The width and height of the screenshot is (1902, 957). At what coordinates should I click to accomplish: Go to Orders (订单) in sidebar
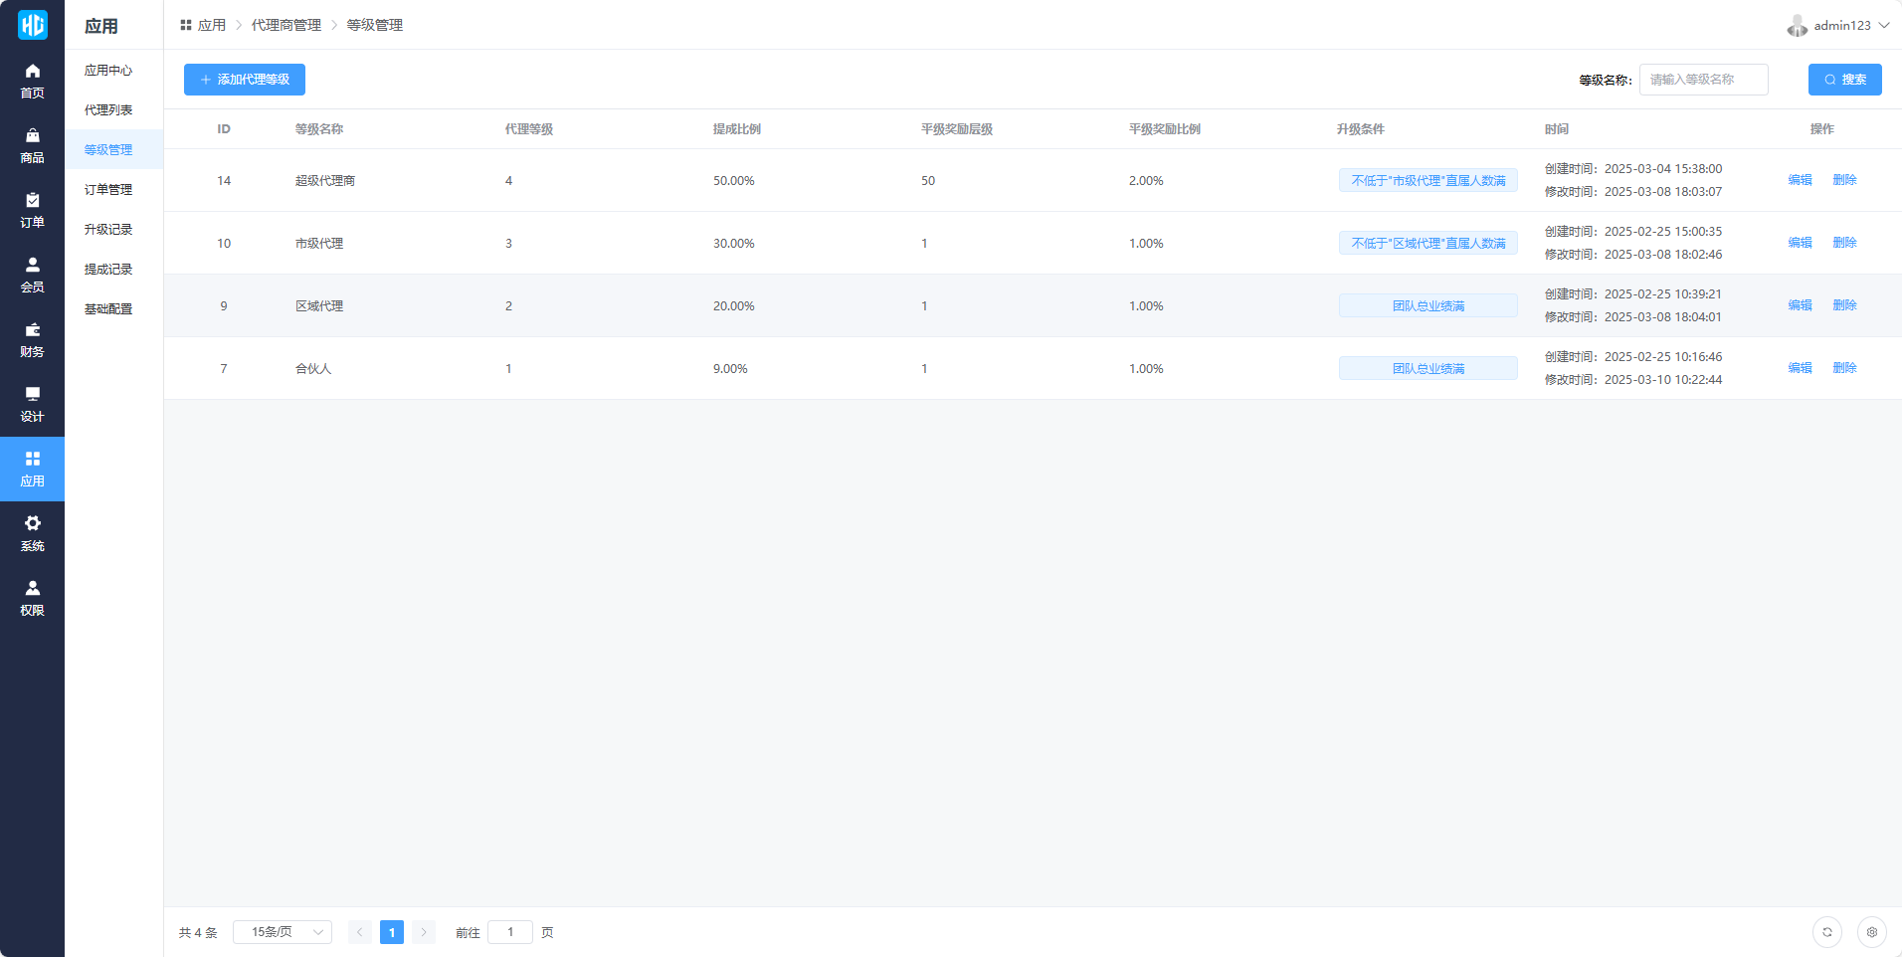click(x=32, y=210)
